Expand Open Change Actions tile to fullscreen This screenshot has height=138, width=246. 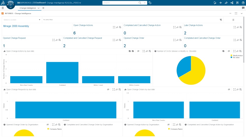114,27
